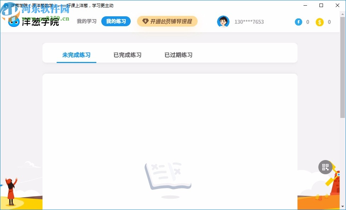Screen dimensions: 346x210
Task: Open the QR code scanner icon
Action: (325, 167)
